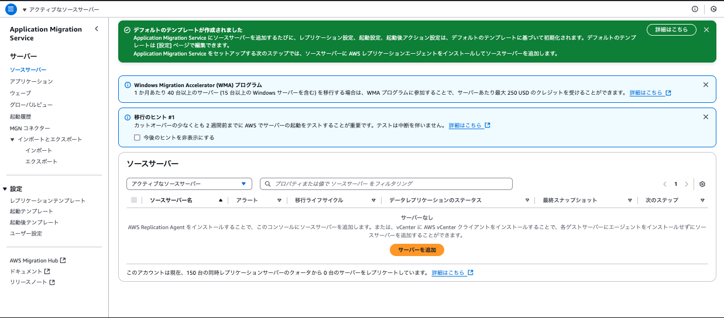Open 起動後テンプレート settings page

35,223
